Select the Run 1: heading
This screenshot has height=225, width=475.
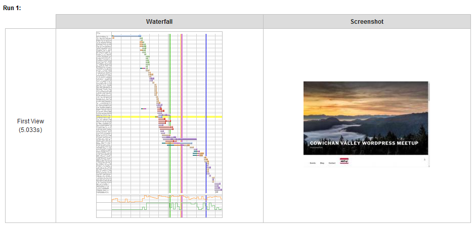(x=12, y=8)
